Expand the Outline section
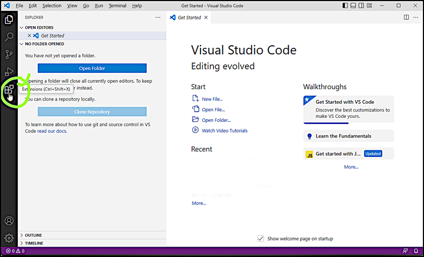424x257 pixels. click(33, 235)
